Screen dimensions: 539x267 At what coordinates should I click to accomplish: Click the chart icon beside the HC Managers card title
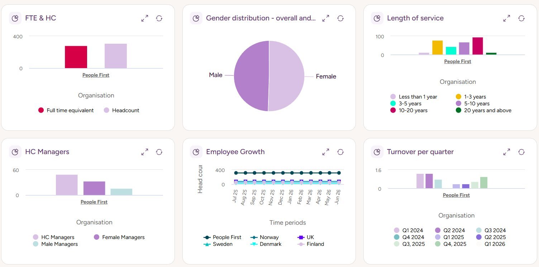coord(15,152)
